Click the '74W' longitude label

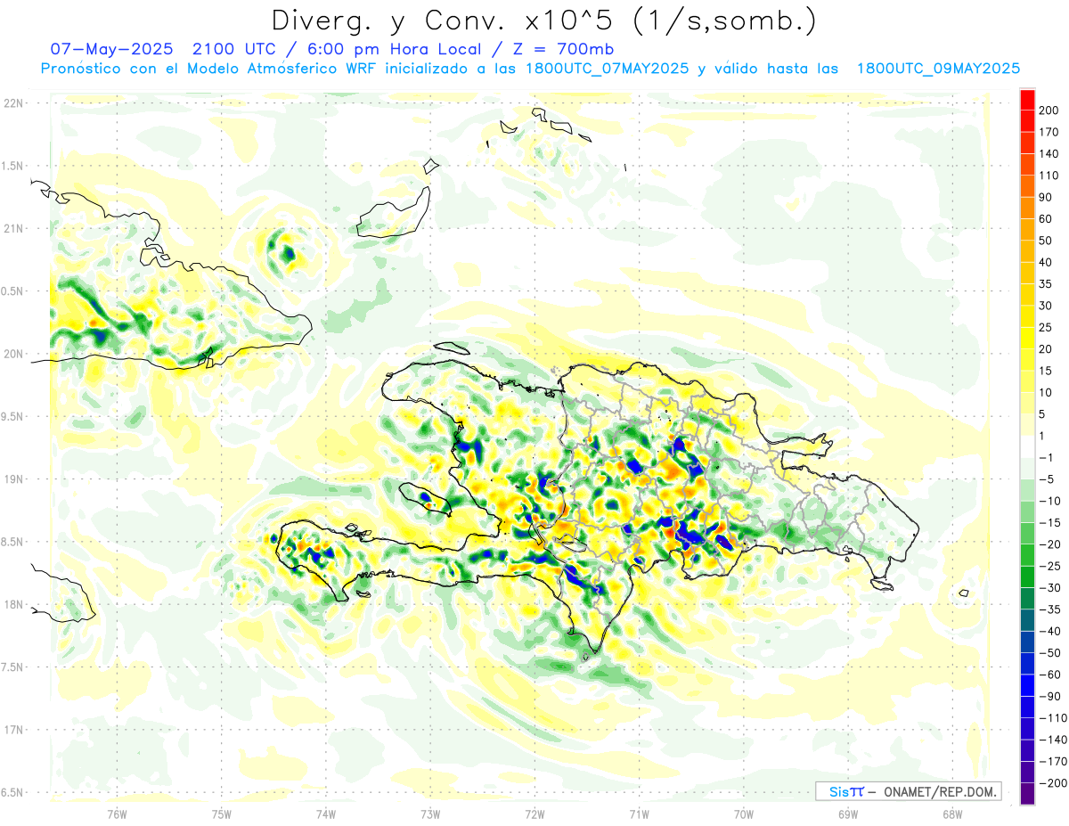pyautogui.click(x=325, y=813)
